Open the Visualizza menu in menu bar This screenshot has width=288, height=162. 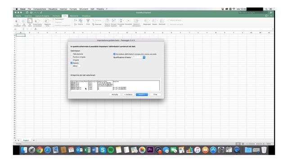53,9
